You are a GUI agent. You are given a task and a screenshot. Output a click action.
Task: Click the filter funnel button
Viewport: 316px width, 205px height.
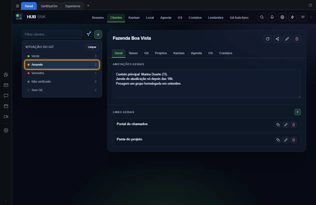88,34
